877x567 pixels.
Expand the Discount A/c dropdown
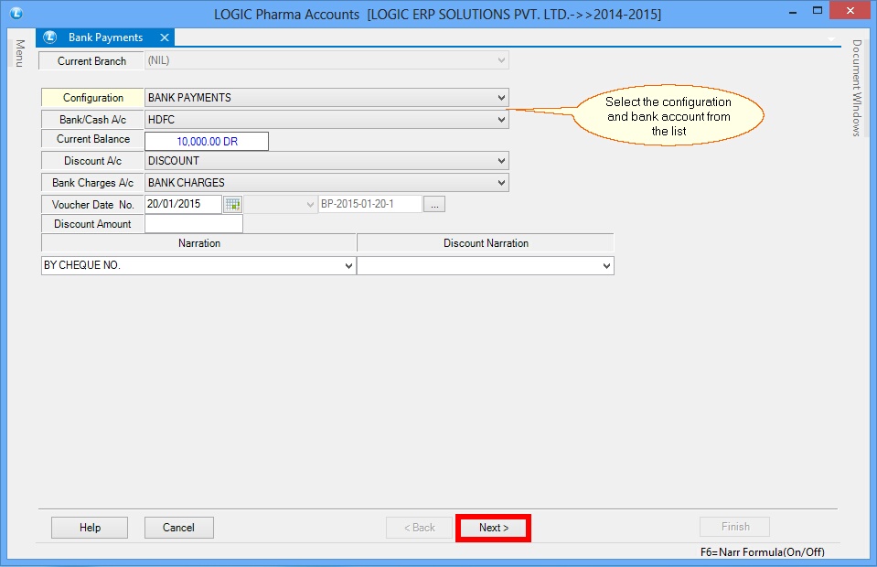[x=501, y=161]
